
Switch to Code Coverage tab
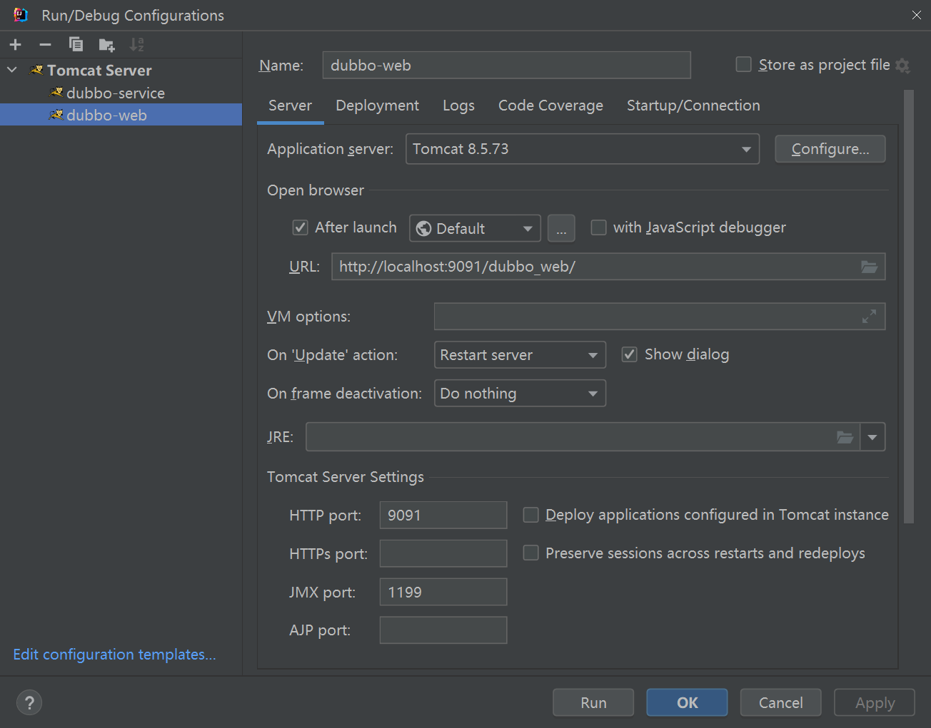click(550, 106)
